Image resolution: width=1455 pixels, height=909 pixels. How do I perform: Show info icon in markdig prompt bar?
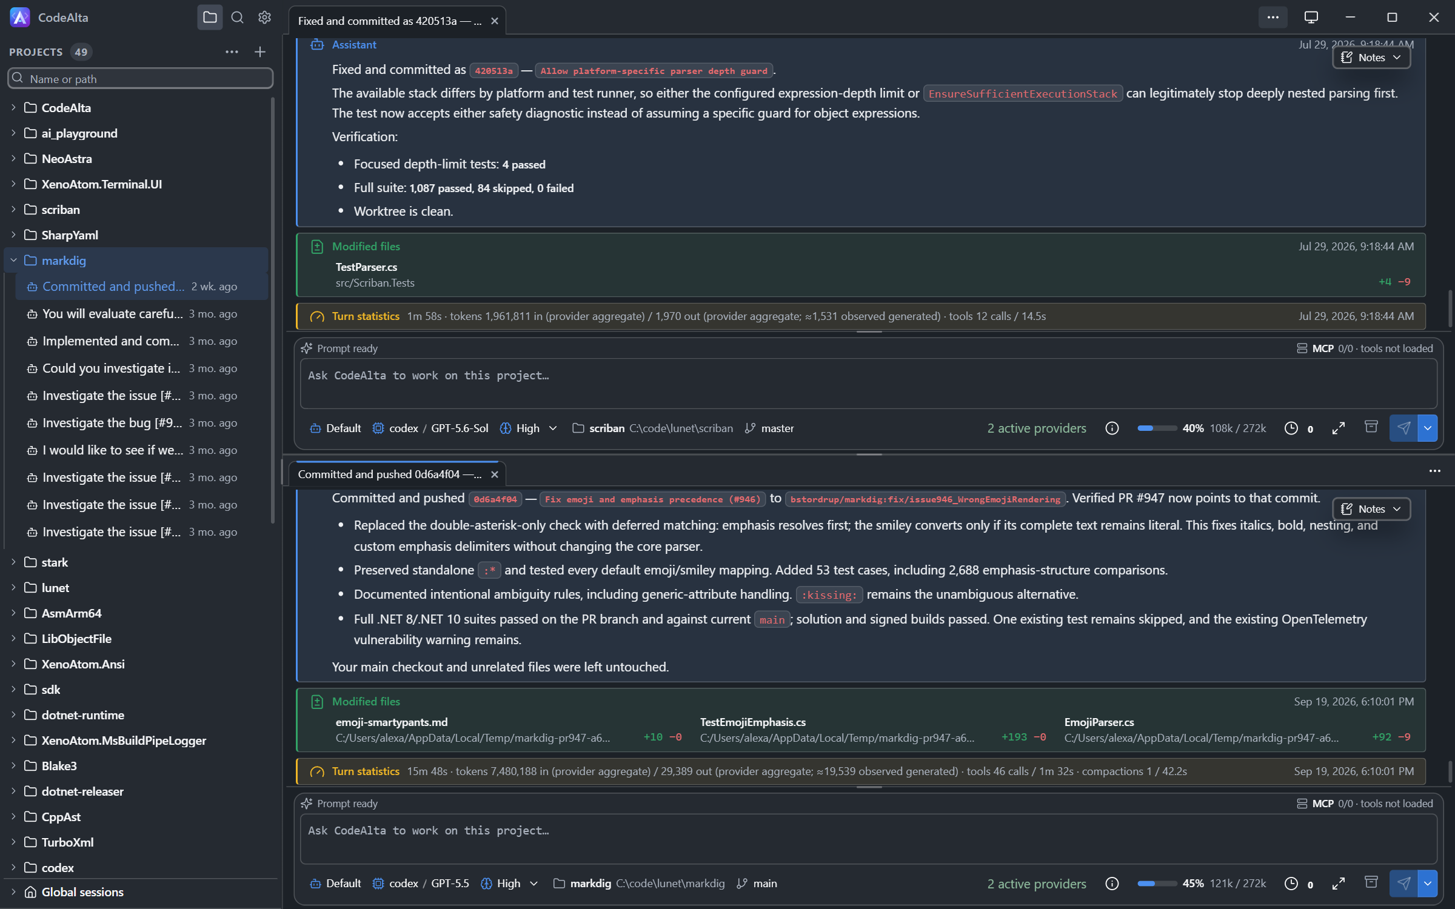click(x=1112, y=884)
